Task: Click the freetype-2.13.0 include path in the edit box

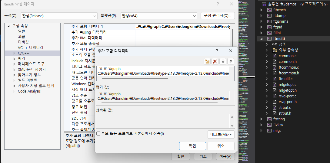Action: (163, 73)
